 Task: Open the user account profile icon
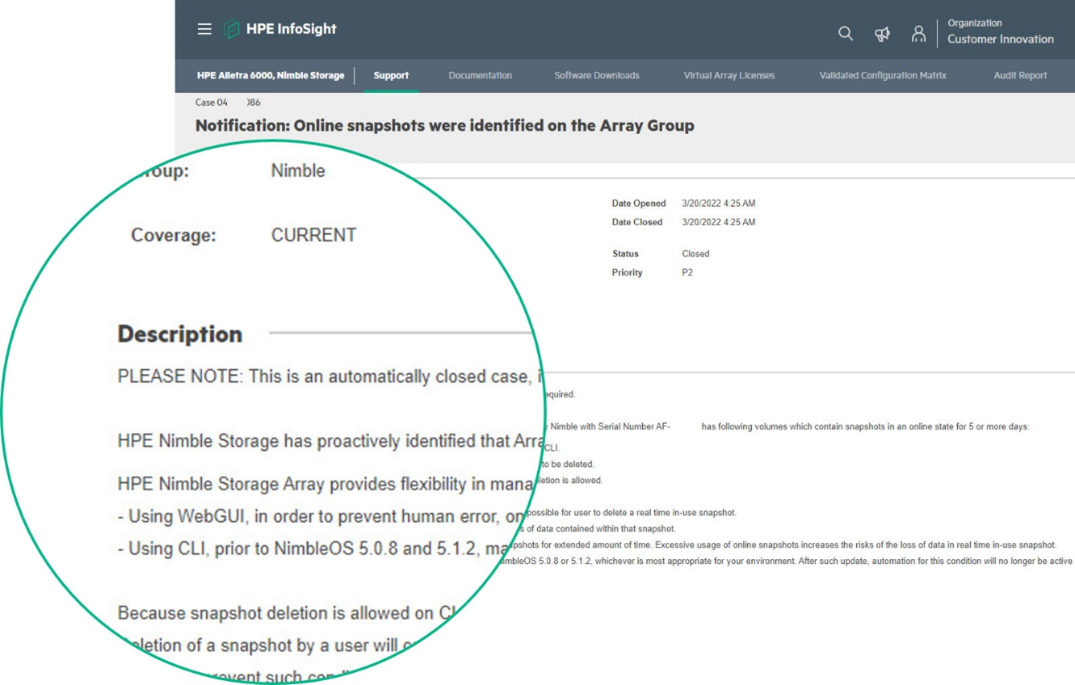pyautogui.click(x=918, y=33)
